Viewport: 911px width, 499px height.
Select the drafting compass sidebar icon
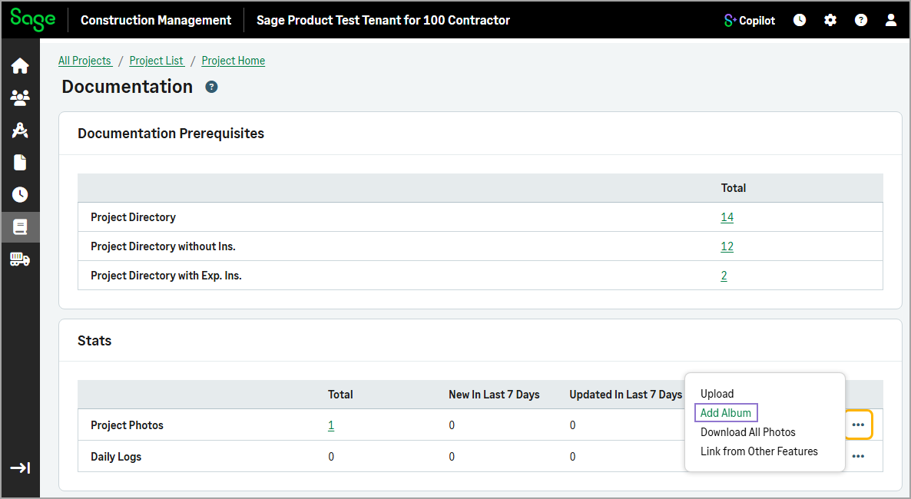20,131
